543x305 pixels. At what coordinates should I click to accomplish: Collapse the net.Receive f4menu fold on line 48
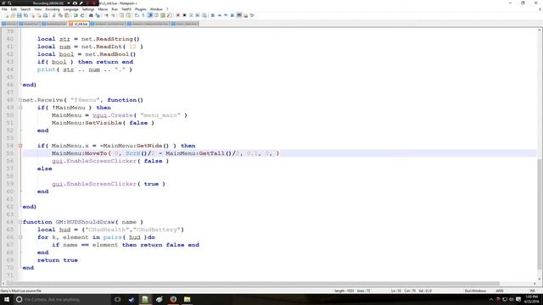tap(20, 100)
